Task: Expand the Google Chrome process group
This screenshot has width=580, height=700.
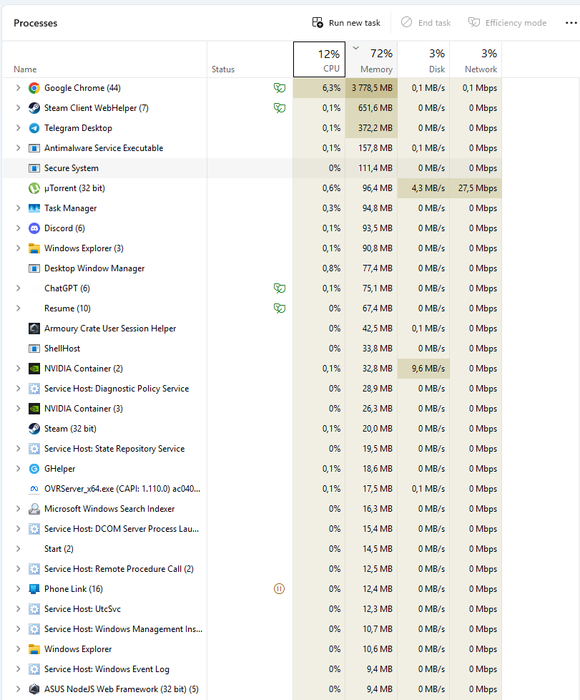Action: click(x=18, y=88)
